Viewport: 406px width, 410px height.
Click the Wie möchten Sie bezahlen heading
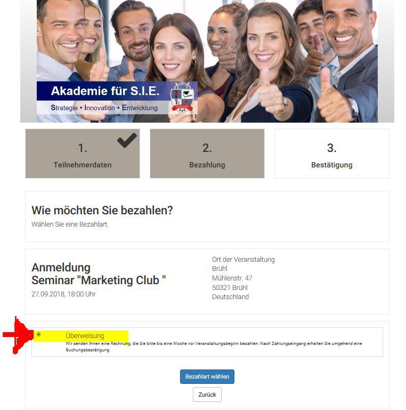102,210
